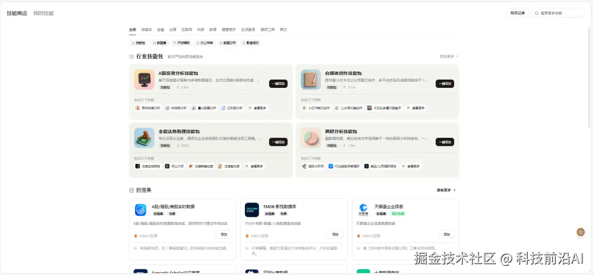Click 添加 on TMDB 影视数据库 card
Viewport: 593px width, 275px height.
(335, 234)
